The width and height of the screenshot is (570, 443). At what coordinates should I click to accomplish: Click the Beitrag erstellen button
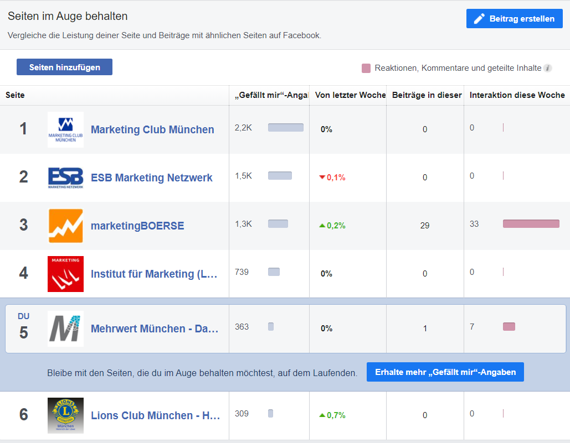point(515,18)
